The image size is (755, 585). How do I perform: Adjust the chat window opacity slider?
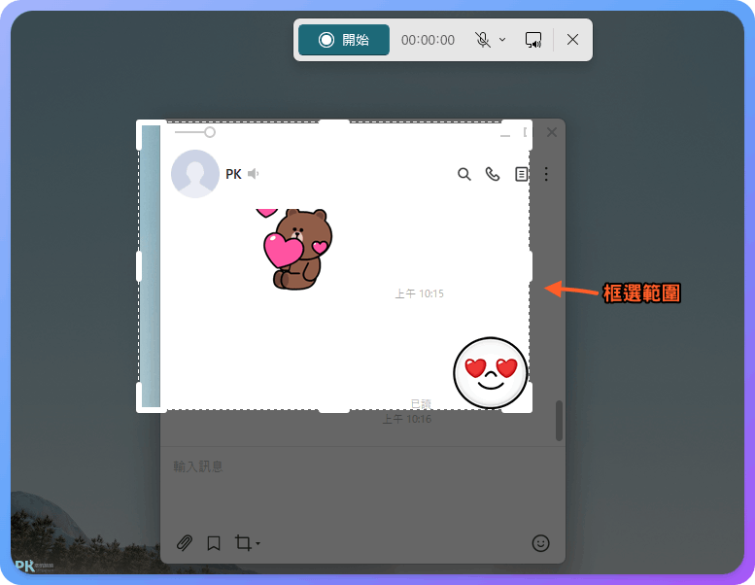(x=195, y=132)
